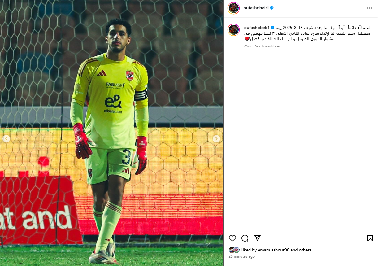This screenshot has width=378, height=266.
Task: Open oufashobeir1 username in the caption
Action: tap(257, 28)
